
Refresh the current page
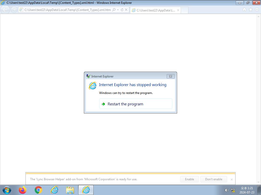coord(122,10)
